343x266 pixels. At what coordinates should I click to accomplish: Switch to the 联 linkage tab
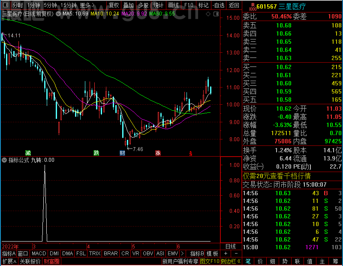tap(297, 261)
